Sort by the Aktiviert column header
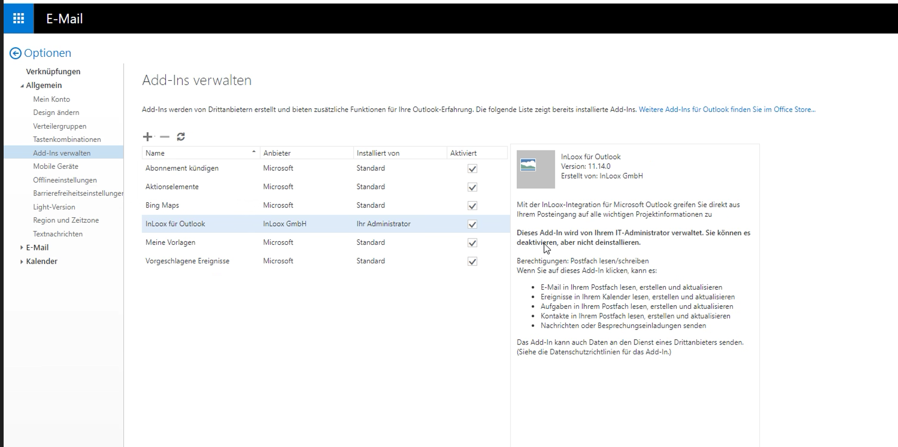 point(477,153)
